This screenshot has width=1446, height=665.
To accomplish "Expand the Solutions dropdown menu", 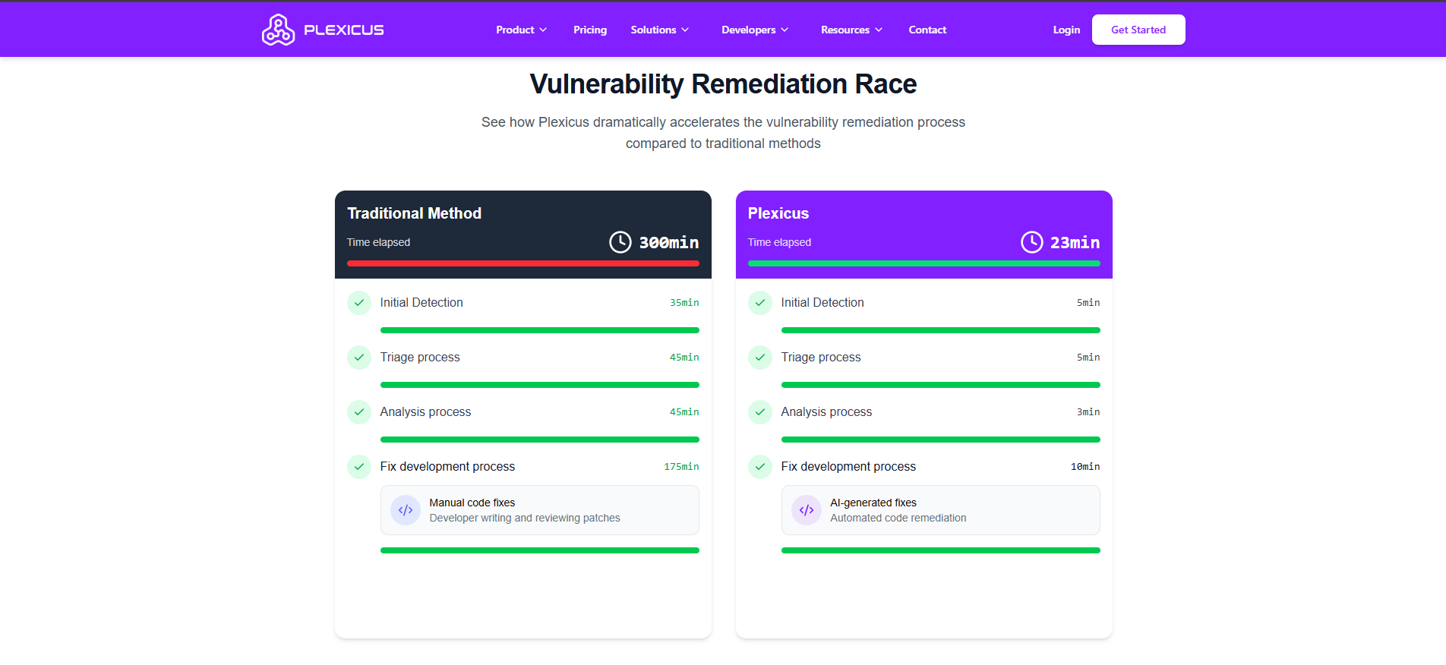I will point(659,30).
